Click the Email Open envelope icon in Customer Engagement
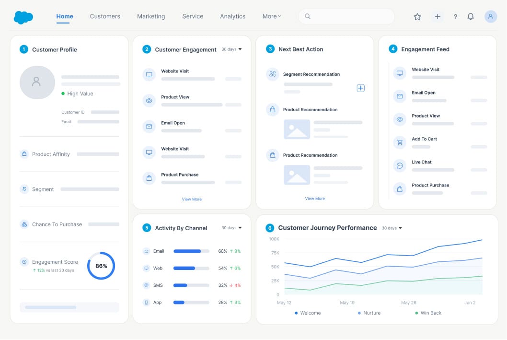The width and height of the screenshot is (507, 340). 149,127
